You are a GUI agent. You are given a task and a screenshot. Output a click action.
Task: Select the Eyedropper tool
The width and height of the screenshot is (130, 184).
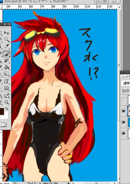[x=7, y=46]
